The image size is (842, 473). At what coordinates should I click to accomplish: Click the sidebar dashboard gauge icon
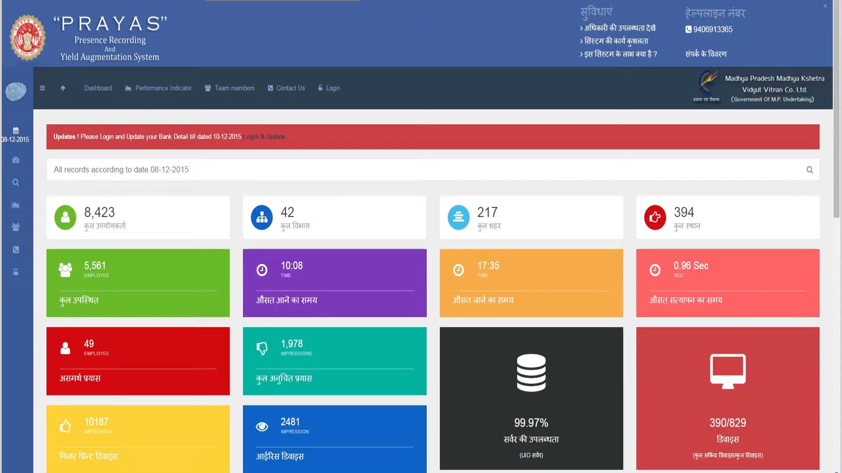click(16, 160)
